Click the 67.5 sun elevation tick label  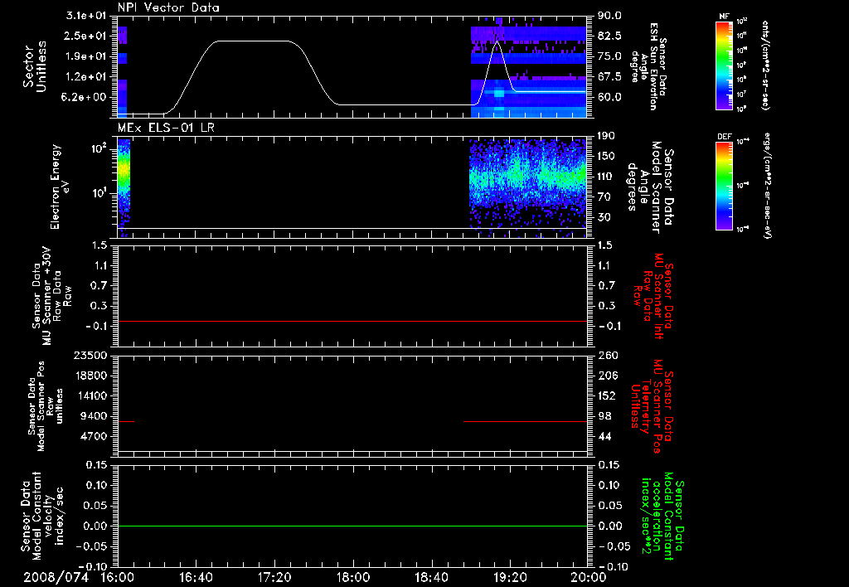tap(609, 77)
